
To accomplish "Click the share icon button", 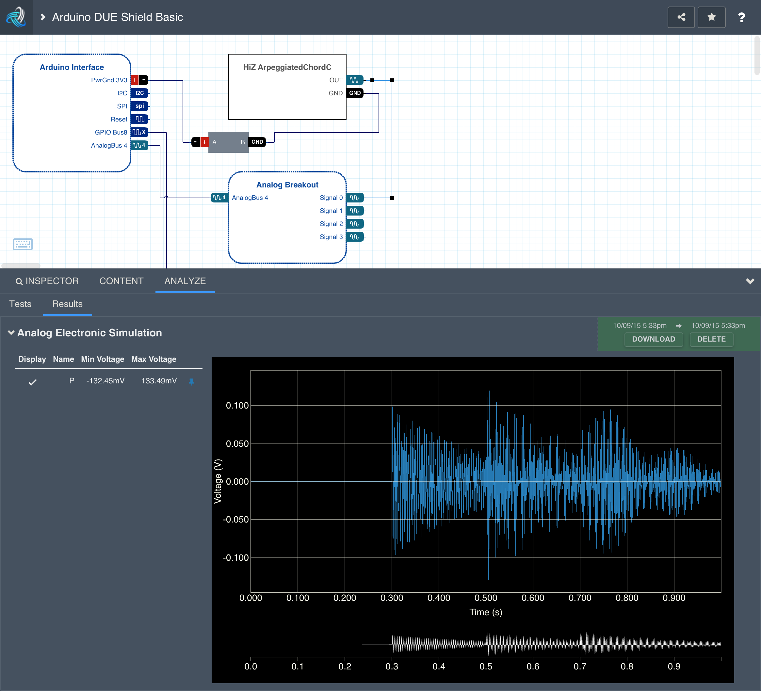I will [681, 17].
